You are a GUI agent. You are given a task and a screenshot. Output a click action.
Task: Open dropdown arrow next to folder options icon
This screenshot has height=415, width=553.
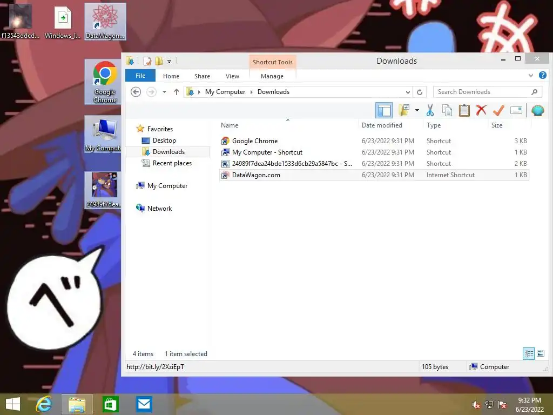coord(417,110)
